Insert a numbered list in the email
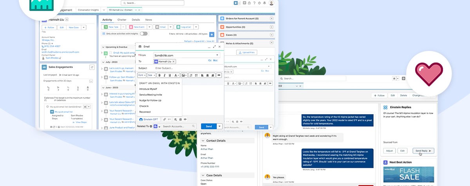Image resolution: width=470 pixels, height=186 pixels. pos(191,75)
